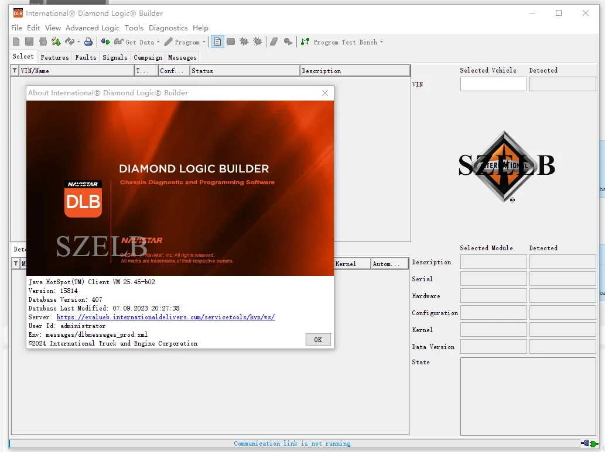This screenshot has width=605, height=452.
Task: Click the Status column header
Action: click(x=245, y=71)
